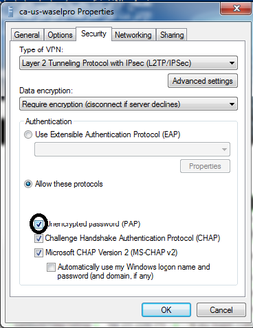Choose the Allow these protocols radio button

pyautogui.click(x=28, y=184)
